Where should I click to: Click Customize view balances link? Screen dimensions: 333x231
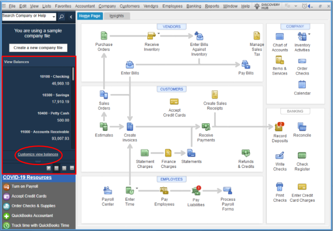(x=38, y=154)
